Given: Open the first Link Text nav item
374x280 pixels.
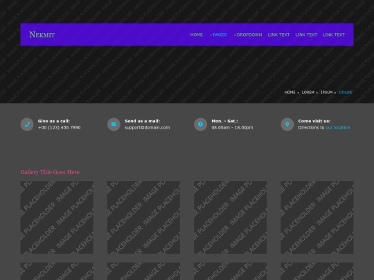Looking at the screenshot, I should point(278,35).
